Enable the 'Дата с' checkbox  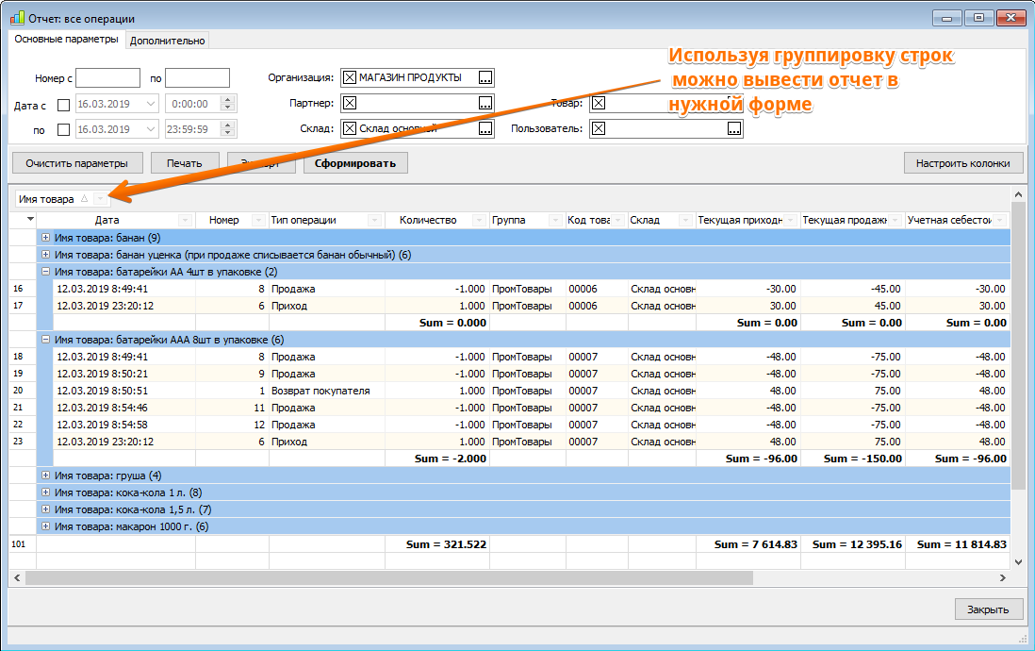pyautogui.click(x=63, y=105)
